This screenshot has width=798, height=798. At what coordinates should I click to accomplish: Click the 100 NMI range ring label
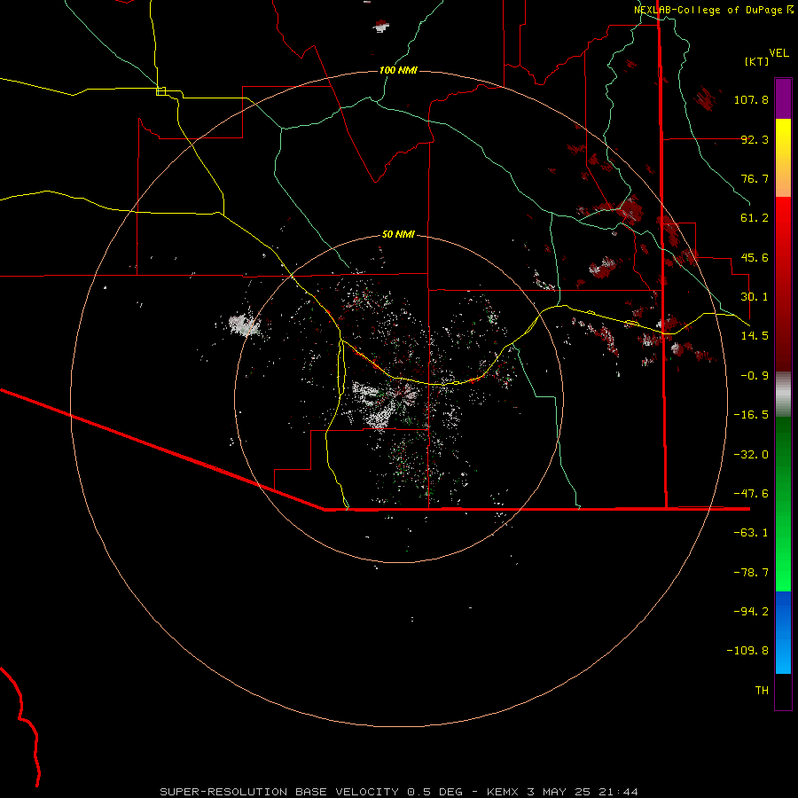(398, 70)
